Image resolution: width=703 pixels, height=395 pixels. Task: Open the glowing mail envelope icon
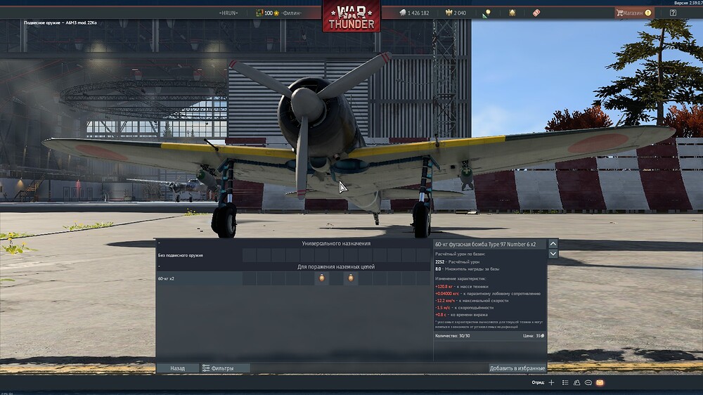tap(600, 382)
